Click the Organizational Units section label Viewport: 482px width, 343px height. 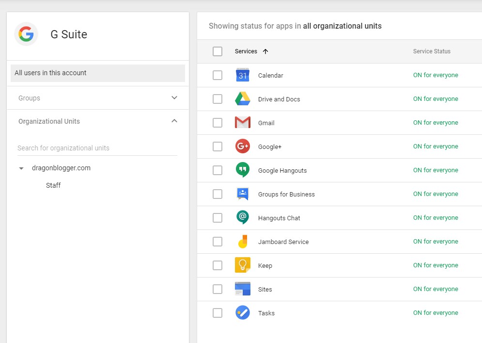click(49, 121)
